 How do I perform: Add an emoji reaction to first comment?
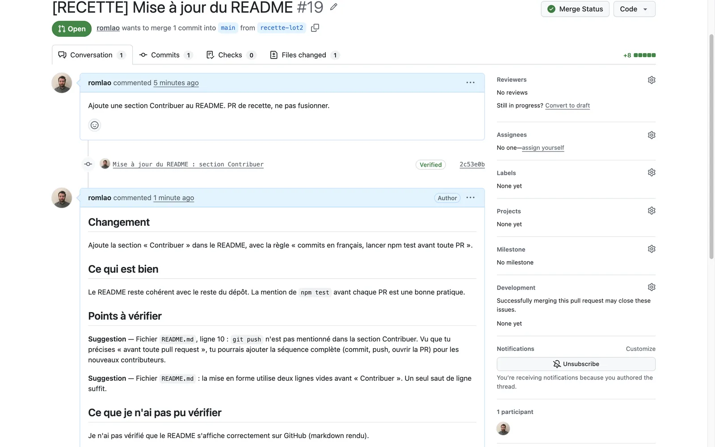tap(94, 125)
